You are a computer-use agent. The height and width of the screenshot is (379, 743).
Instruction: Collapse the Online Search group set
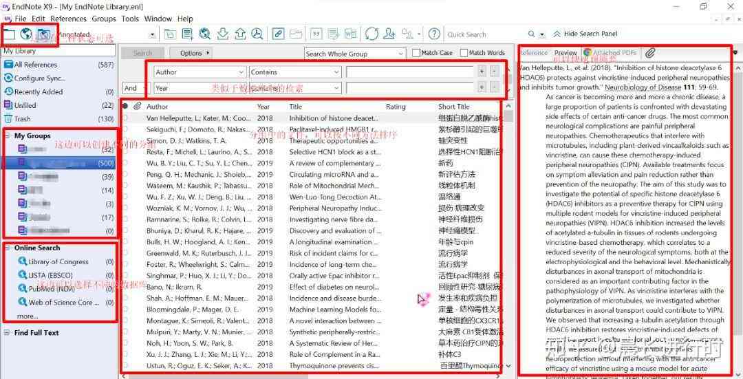click(x=8, y=248)
